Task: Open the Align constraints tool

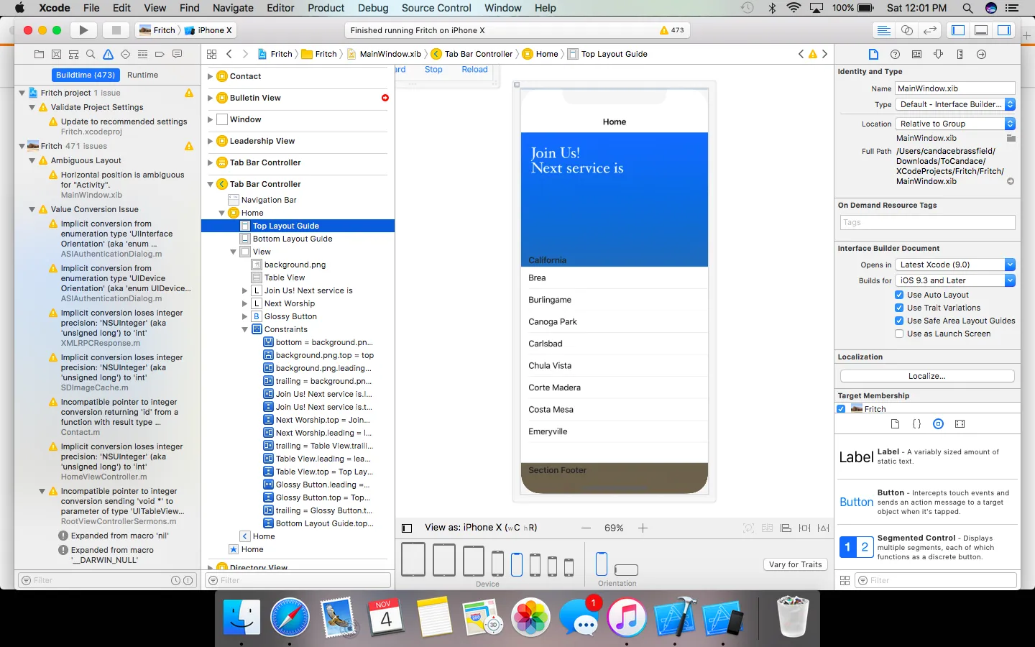Action: (786, 528)
